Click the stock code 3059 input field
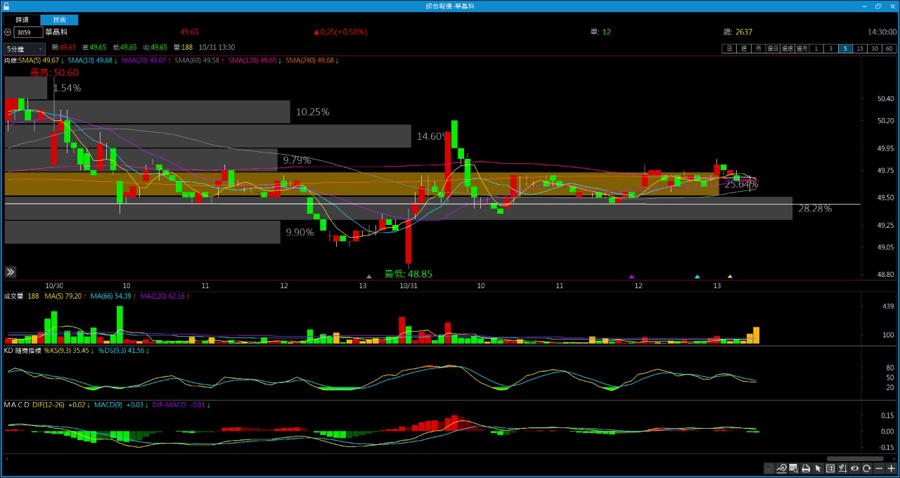Screen dimensions: 900x478 (28, 32)
